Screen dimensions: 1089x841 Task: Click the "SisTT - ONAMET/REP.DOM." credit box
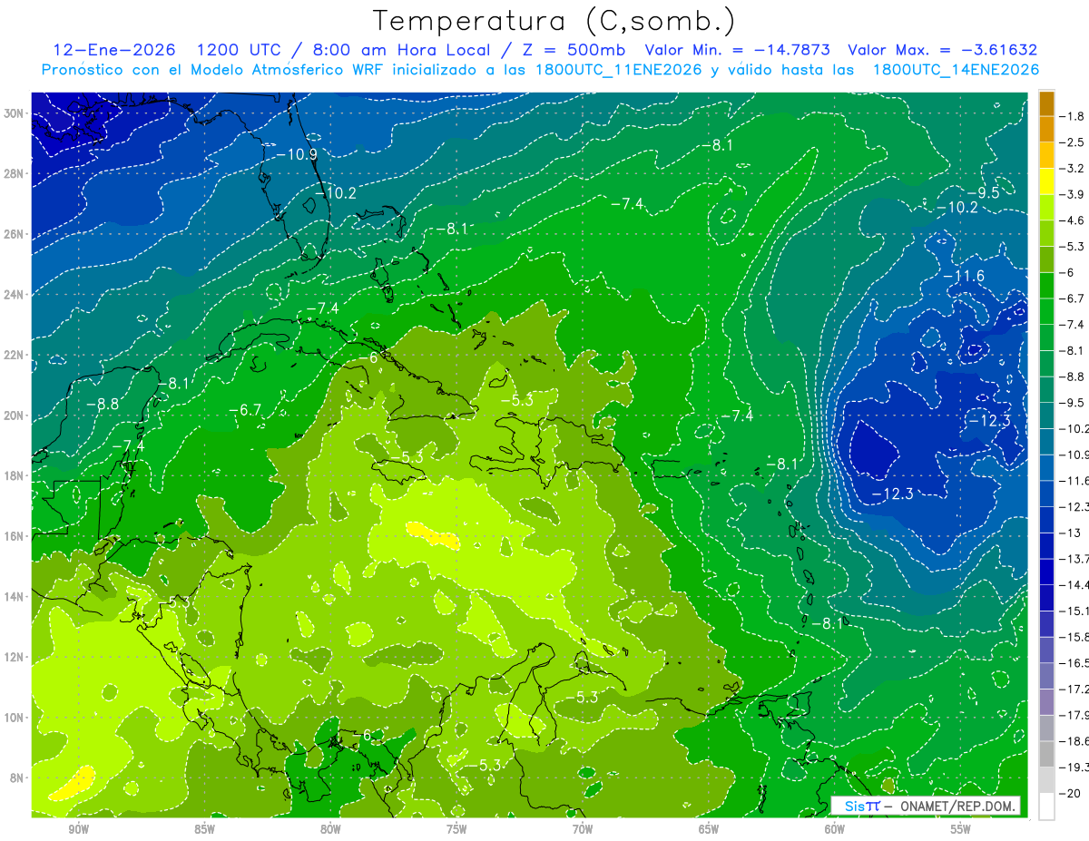click(x=927, y=806)
